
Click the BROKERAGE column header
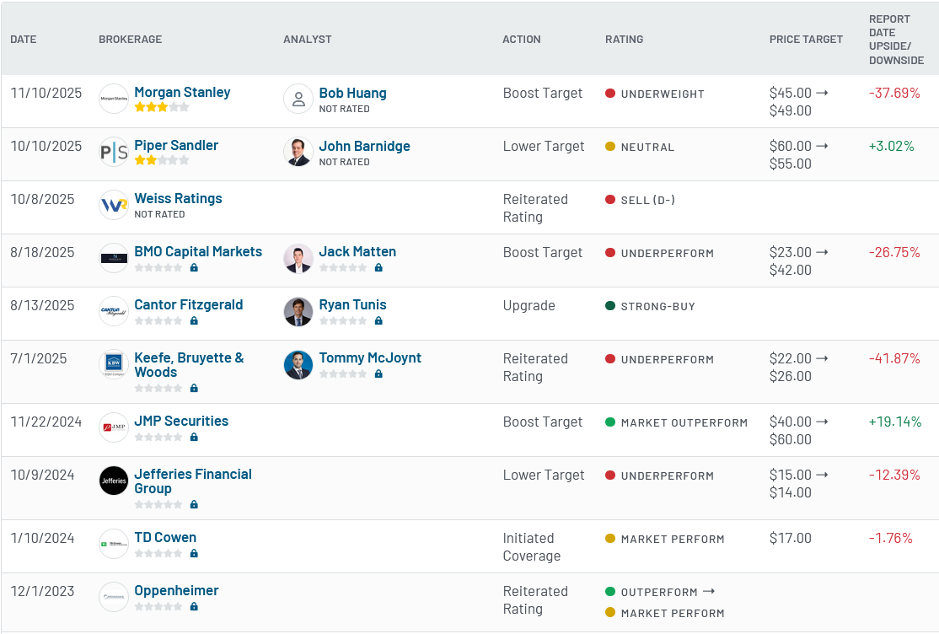coord(131,40)
